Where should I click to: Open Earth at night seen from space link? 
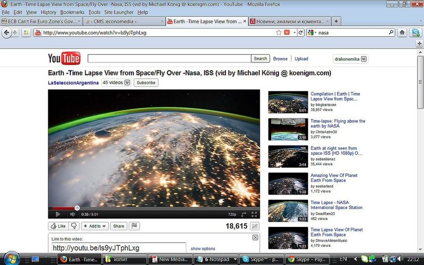(336, 150)
